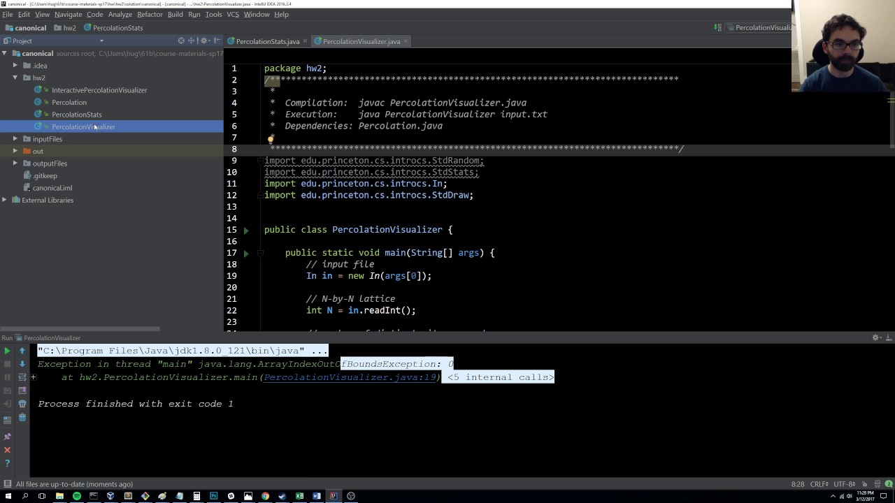Open the Refactor menu
The image size is (895, 503).
(150, 14)
